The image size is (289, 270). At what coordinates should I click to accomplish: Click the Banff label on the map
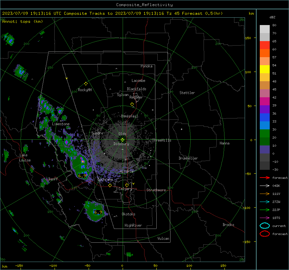click(x=53, y=179)
